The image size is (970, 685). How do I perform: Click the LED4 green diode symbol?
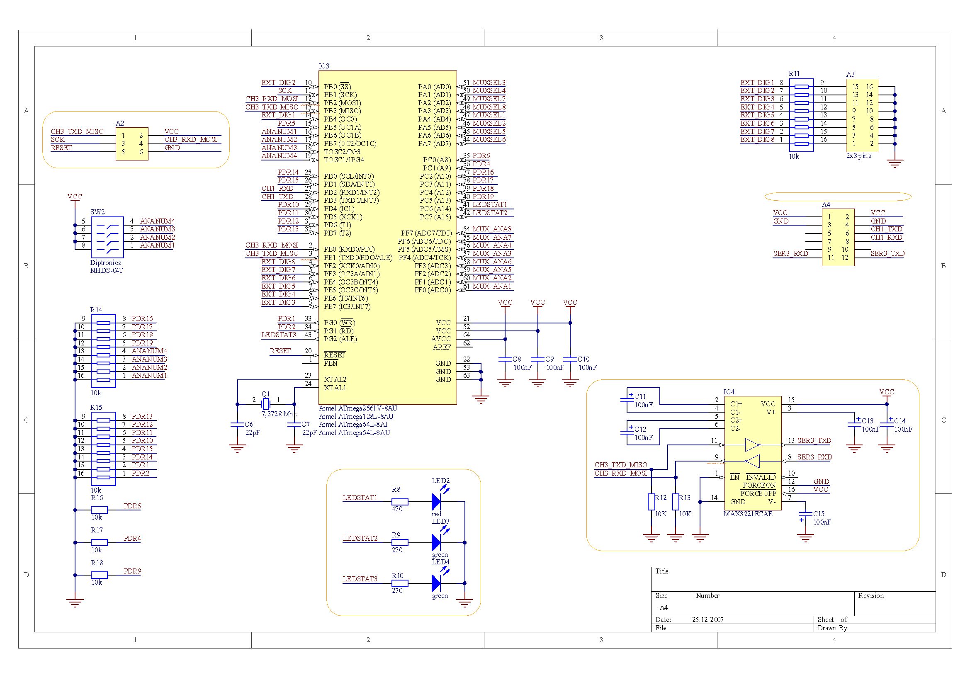(436, 583)
